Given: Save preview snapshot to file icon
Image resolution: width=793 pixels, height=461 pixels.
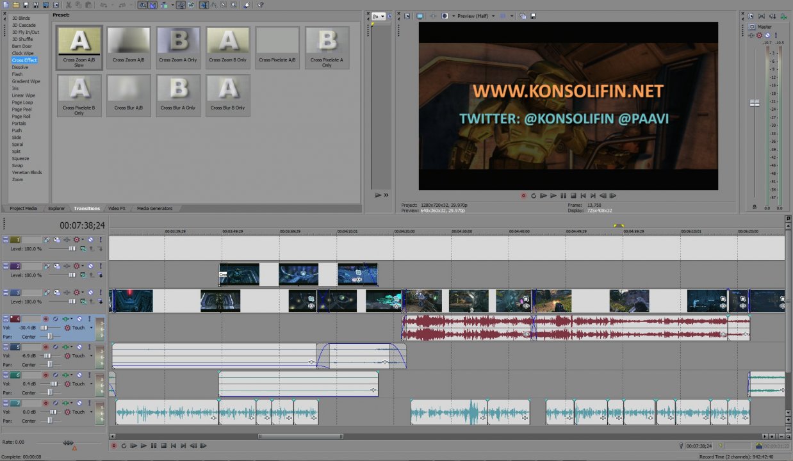Looking at the screenshot, I should tap(533, 16).
